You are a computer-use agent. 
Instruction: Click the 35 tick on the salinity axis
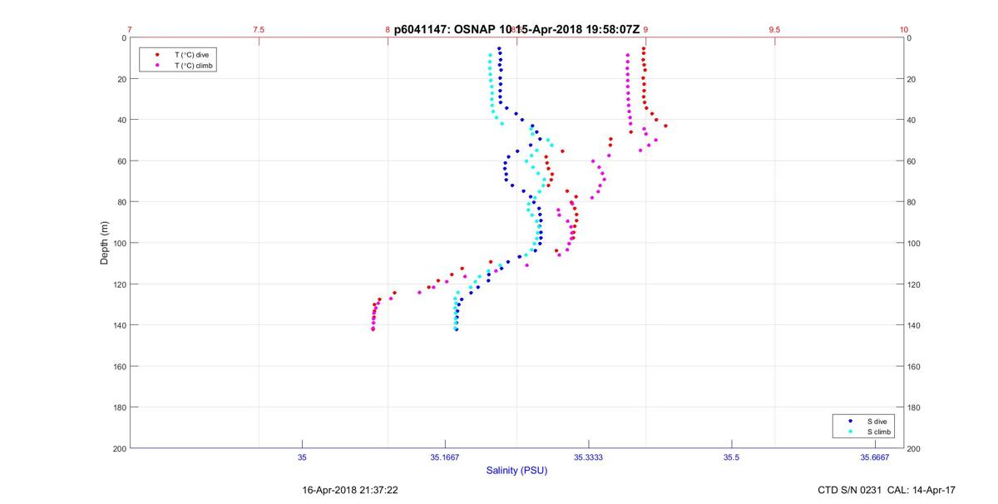[x=302, y=457]
